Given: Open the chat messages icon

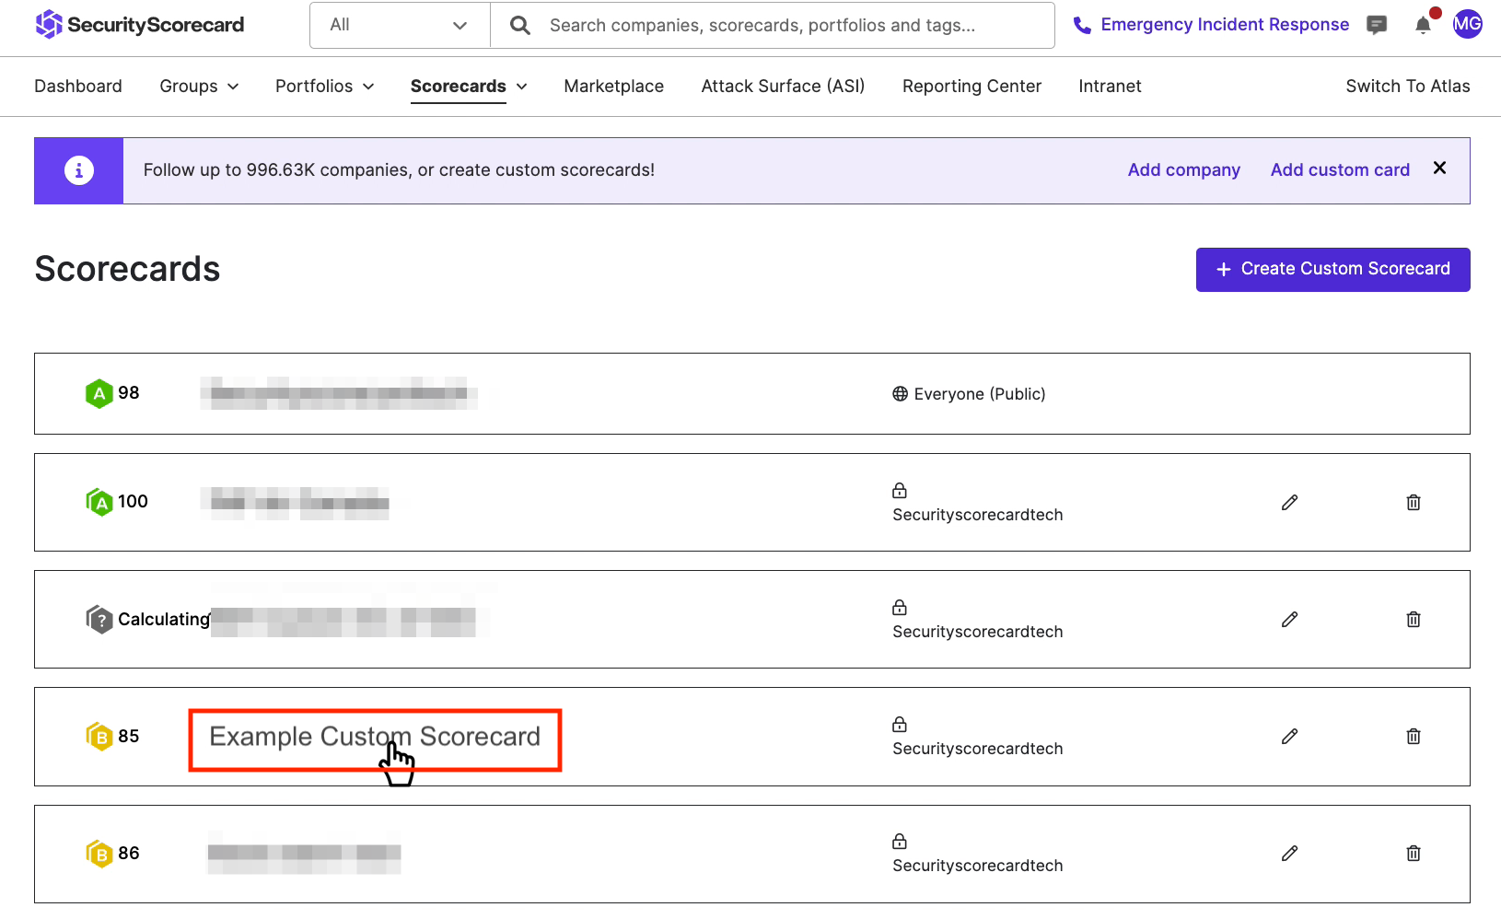Looking at the screenshot, I should pos(1377,25).
